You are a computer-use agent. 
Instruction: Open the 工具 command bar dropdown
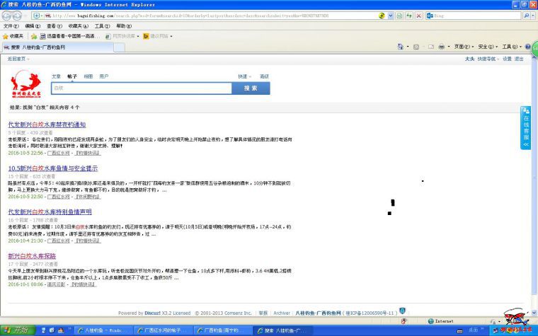(512, 47)
